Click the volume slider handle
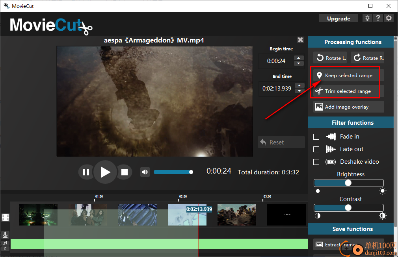Image resolution: width=398 pixels, height=257 pixels. tap(191, 172)
